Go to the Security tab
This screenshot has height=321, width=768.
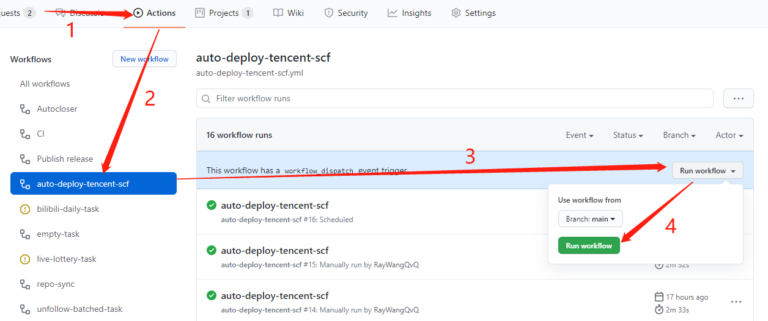pyautogui.click(x=346, y=13)
